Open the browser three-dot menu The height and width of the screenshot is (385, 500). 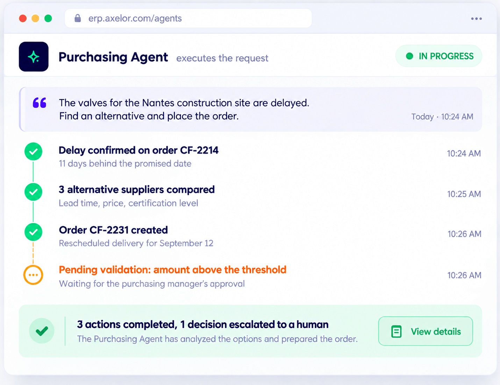[x=476, y=19]
